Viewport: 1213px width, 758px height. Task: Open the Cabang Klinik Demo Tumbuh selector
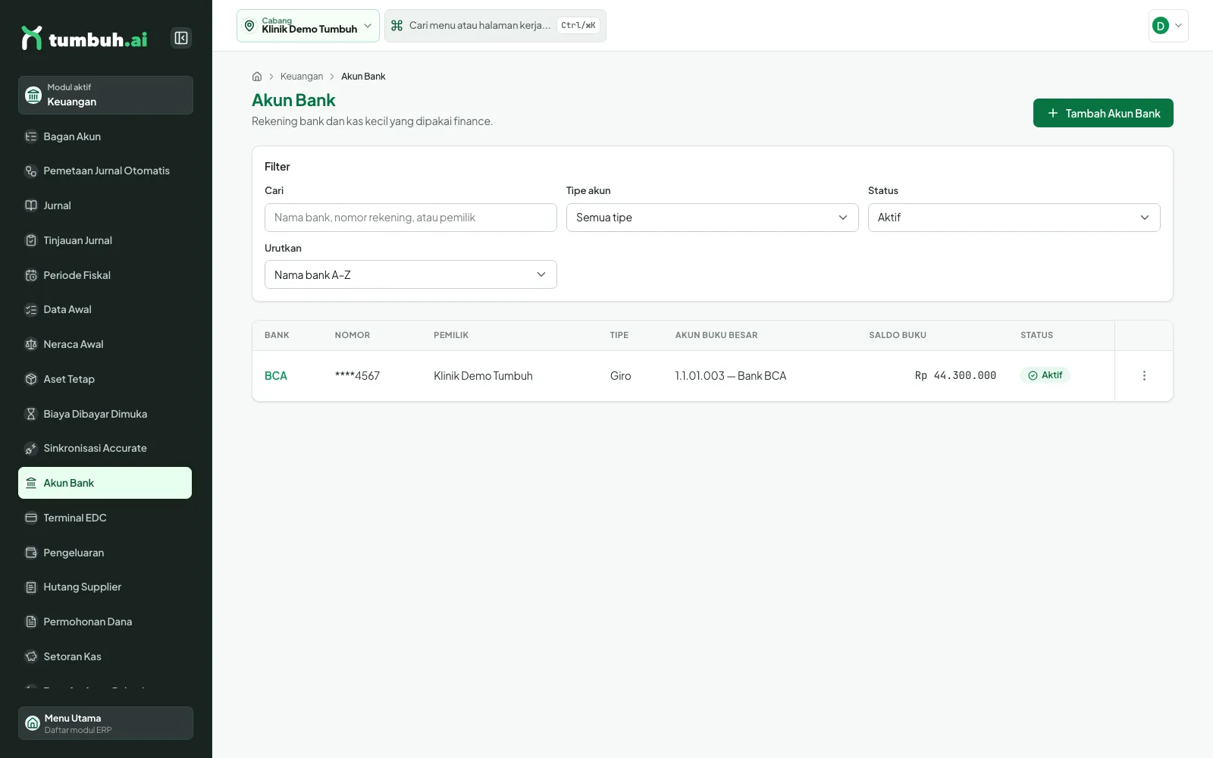coord(308,26)
